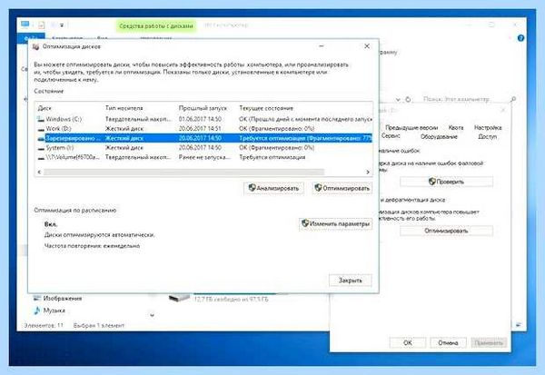Switch to Оборудование tab in Properties window
The image size is (545, 375).
(x=439, y=136)
